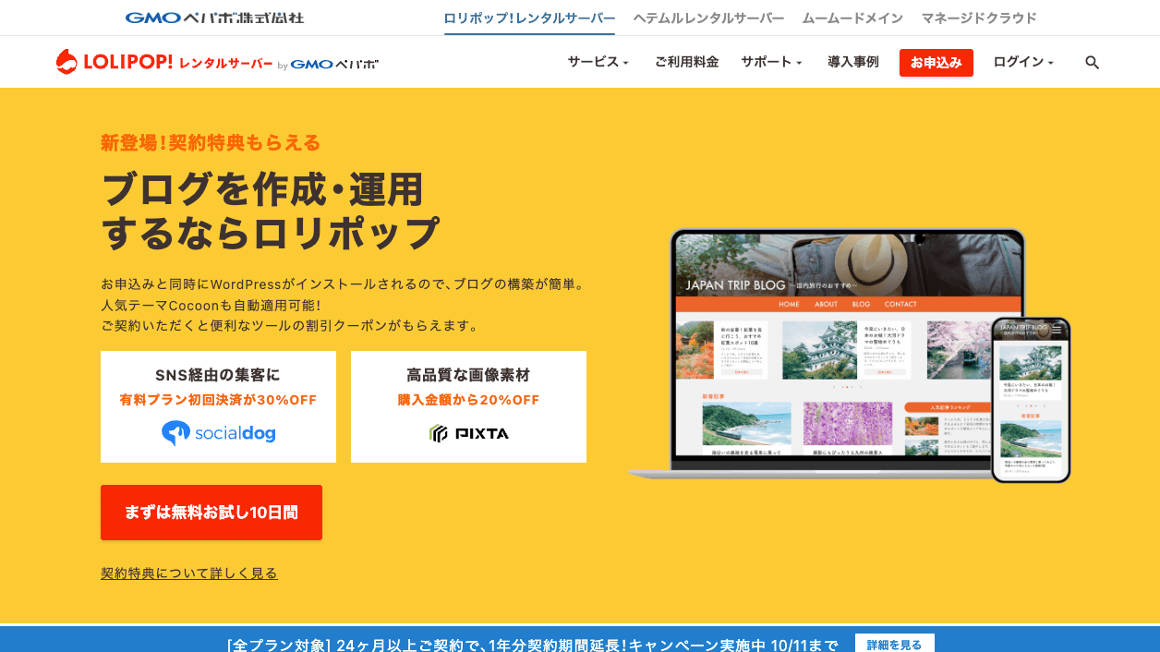Viewport: 1160px width, 652px height.
Task: Switch to ムームードメイン tab
Action: click(852, 18)
